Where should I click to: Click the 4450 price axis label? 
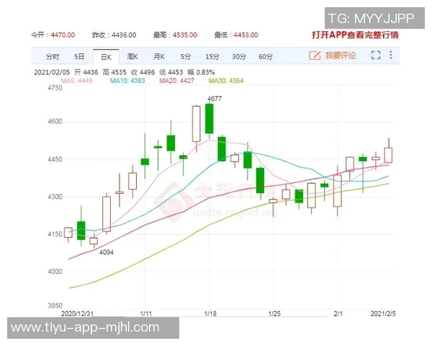tap(55, 159)
